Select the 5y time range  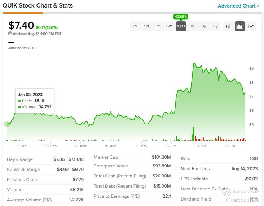215,26
